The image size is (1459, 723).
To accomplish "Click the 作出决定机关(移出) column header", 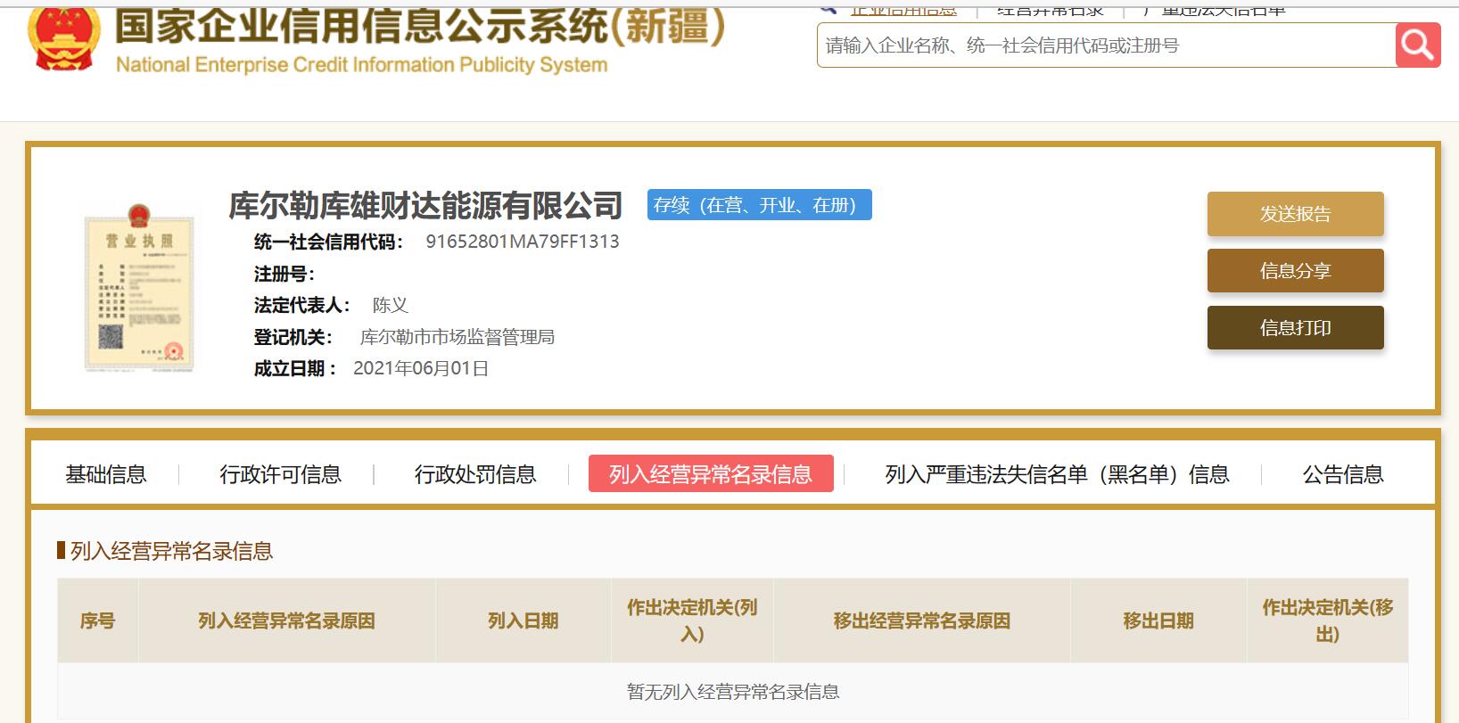I will point(1328,620).
